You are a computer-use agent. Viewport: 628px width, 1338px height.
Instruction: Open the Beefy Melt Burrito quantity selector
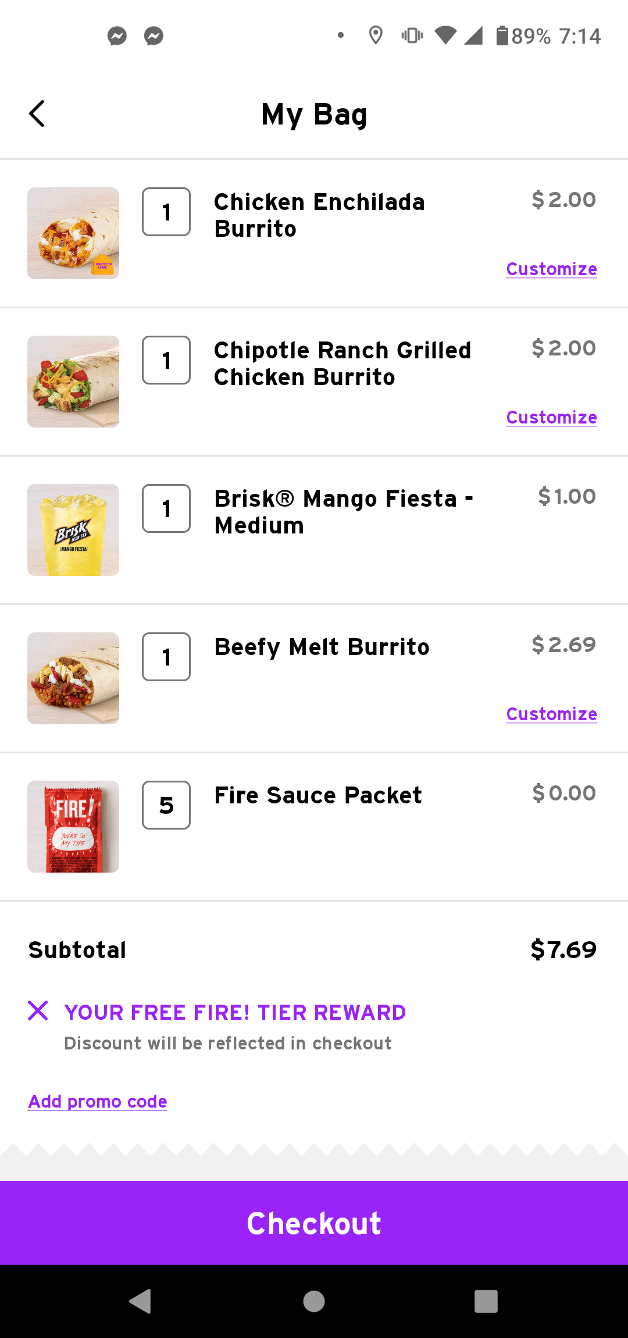[x=166, y=657]
